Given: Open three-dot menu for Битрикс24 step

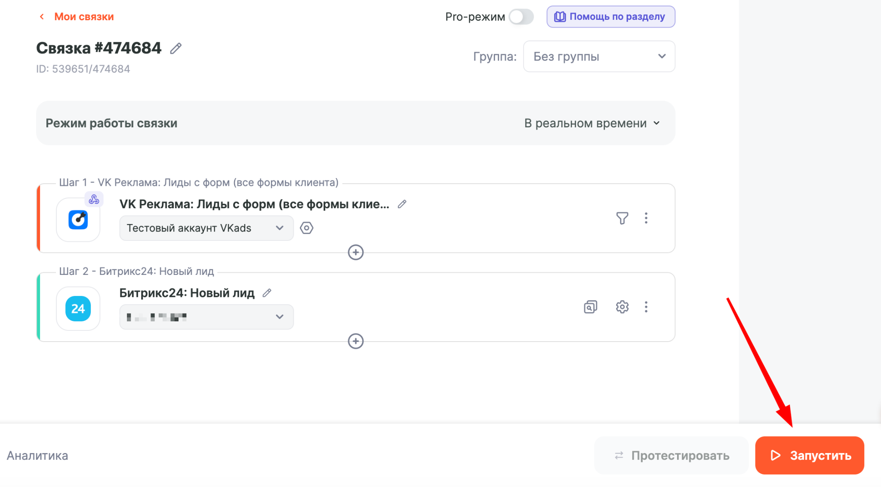Looking at the screenshot, I should coord(646,307).
